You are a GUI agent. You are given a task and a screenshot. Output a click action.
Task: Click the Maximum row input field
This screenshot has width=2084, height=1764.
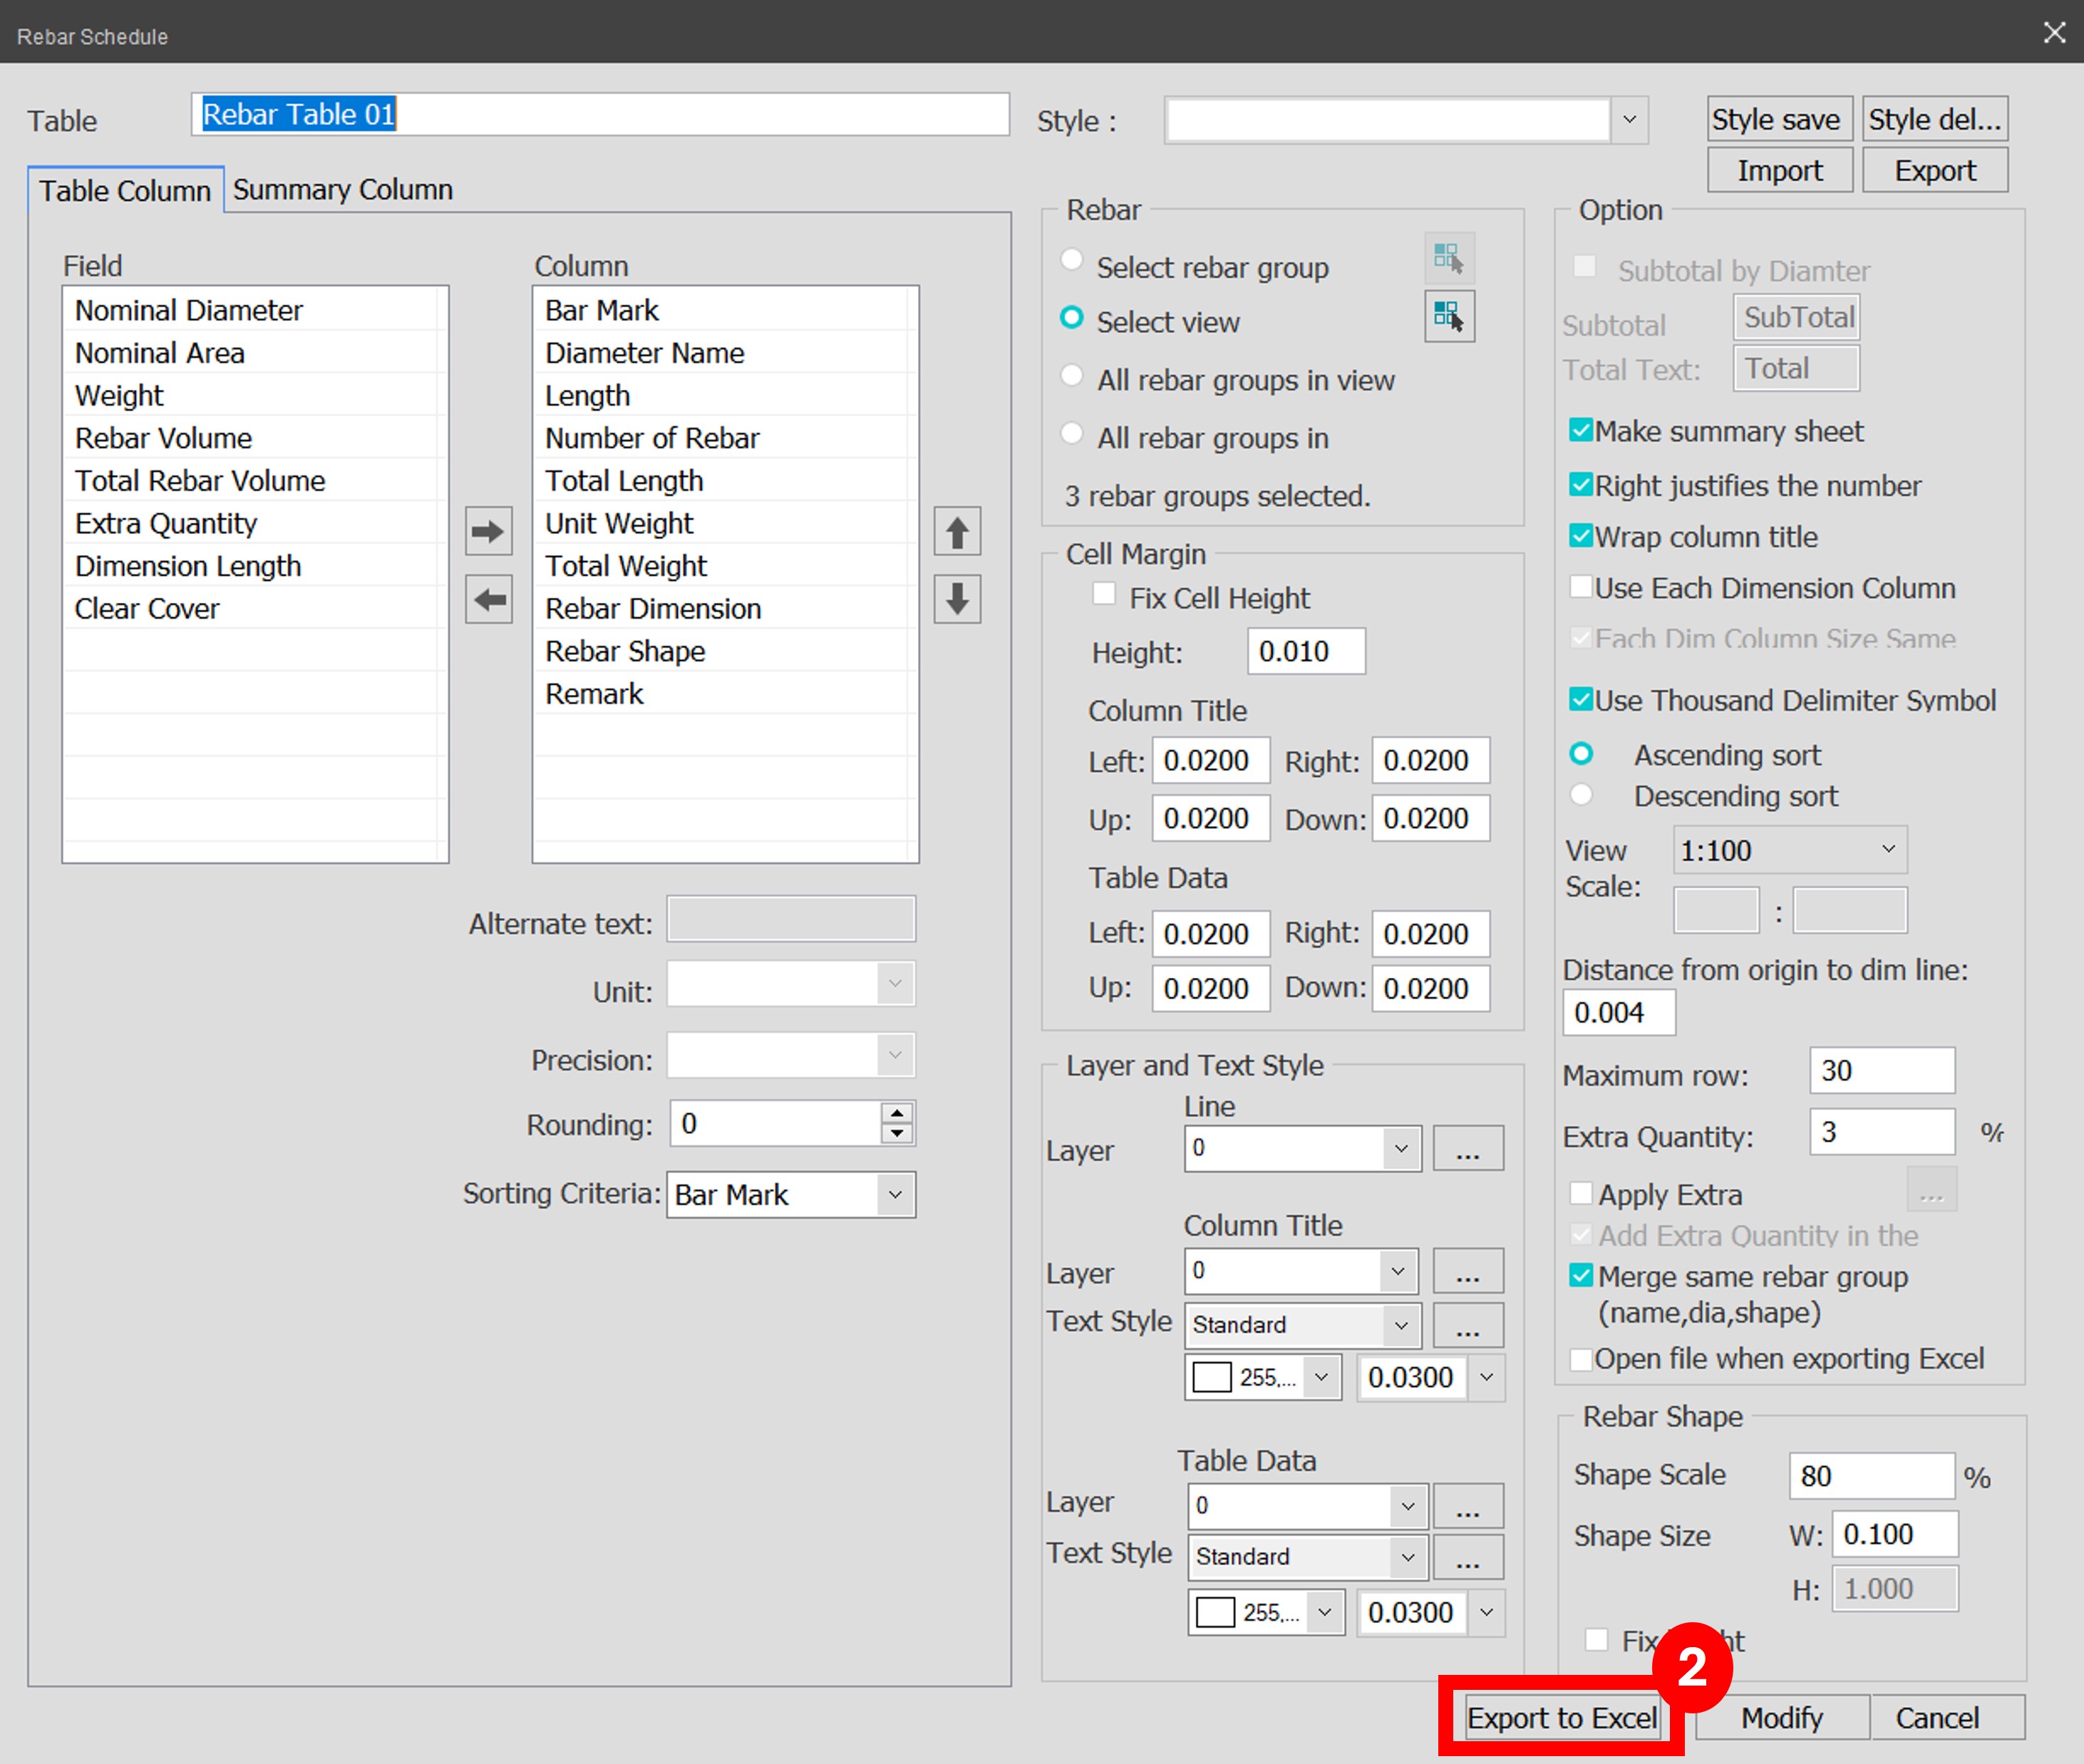pos(1881,1070)
